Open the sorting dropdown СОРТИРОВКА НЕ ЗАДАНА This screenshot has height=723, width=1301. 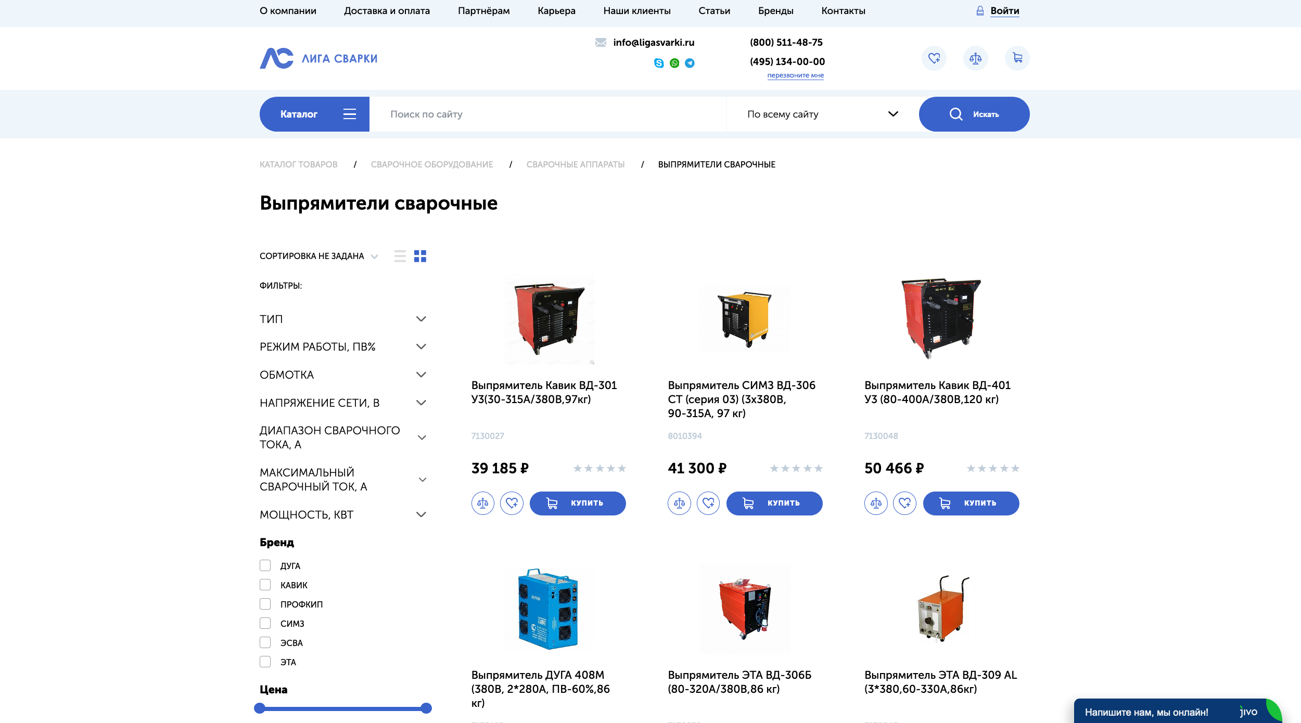318,256
